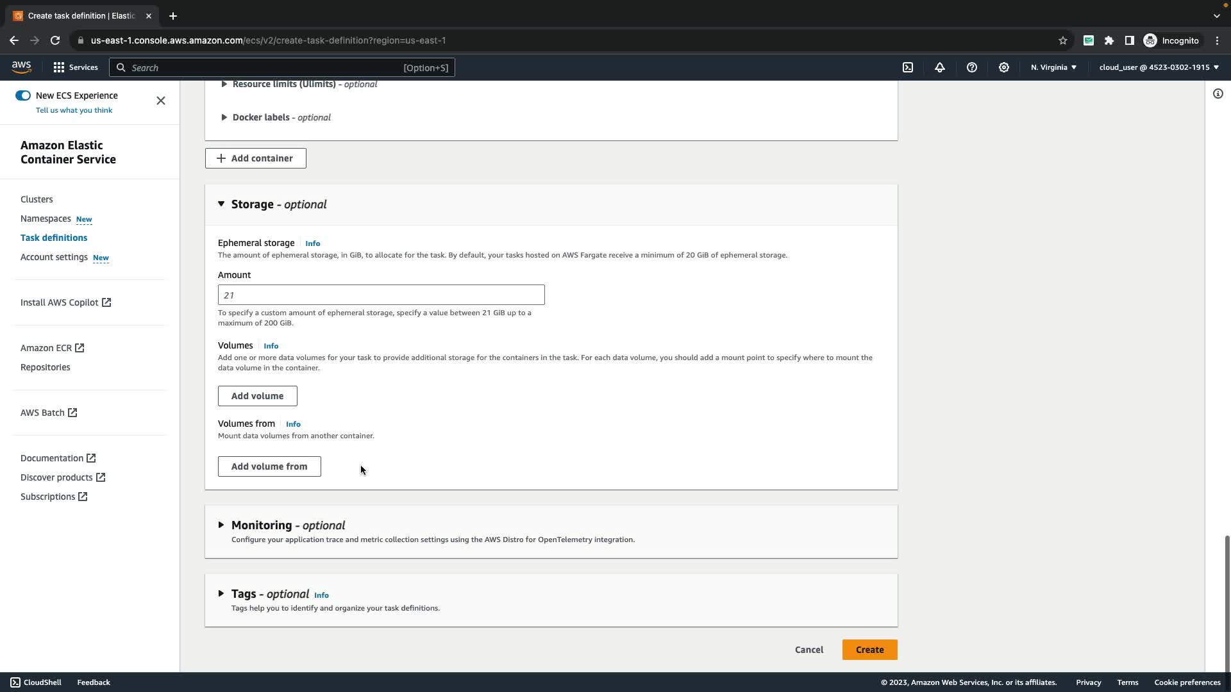Open AWS CloudShell icon in top bar

(908, 67)
